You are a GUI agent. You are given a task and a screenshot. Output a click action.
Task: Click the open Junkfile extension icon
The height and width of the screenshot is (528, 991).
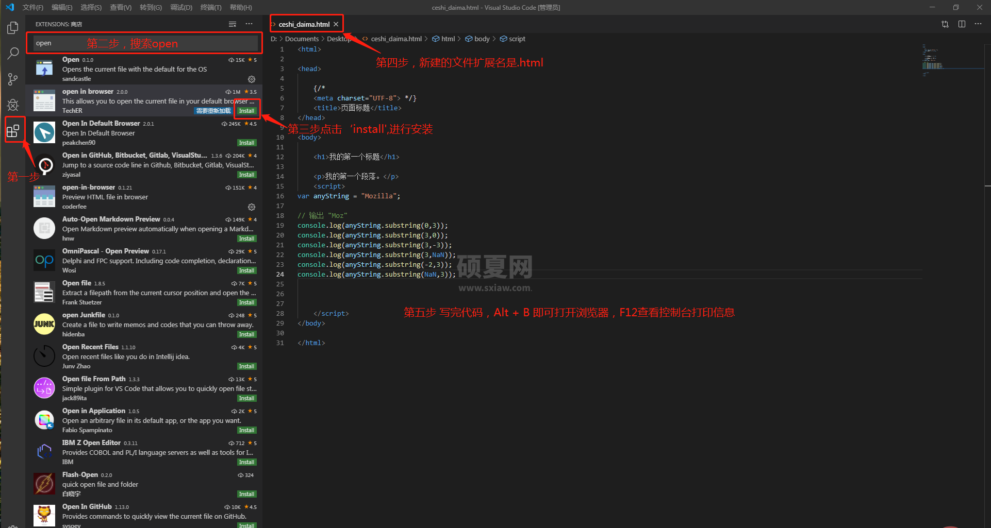coord(44,325)
